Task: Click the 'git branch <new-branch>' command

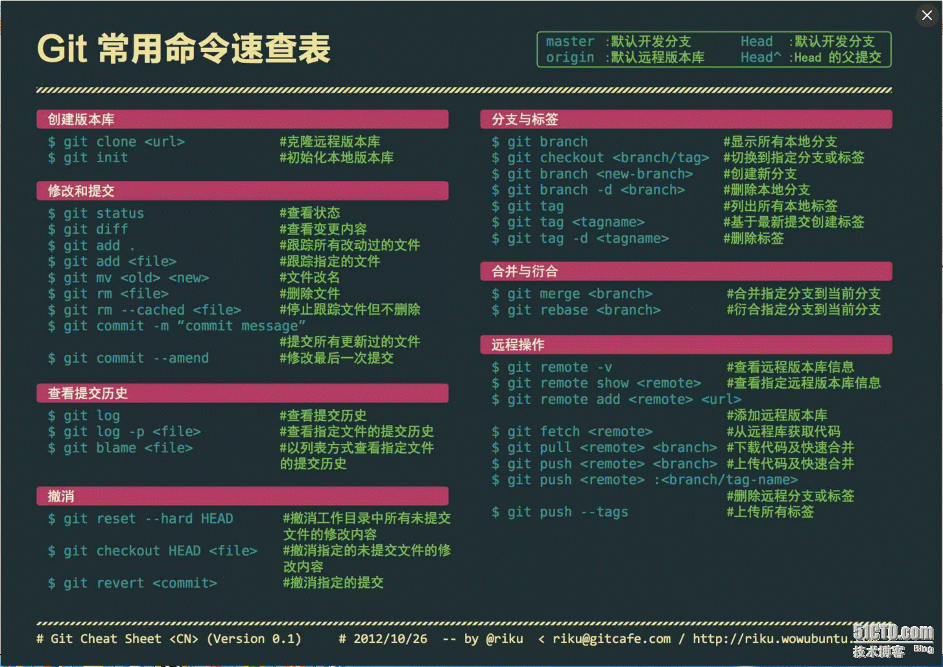Action: [x=593, y=174]
